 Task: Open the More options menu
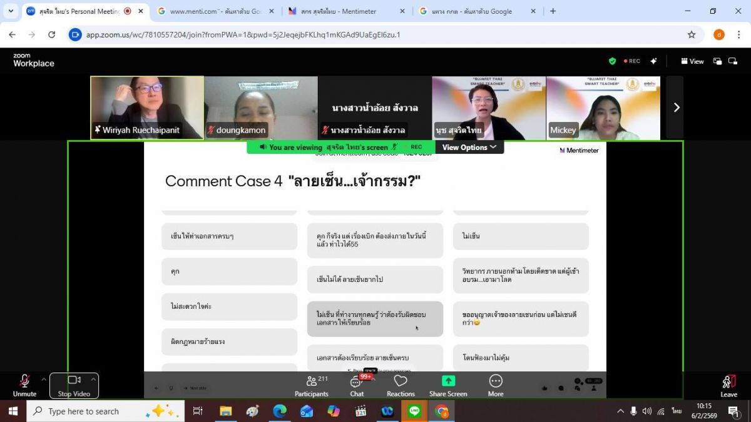pos(496,385)
